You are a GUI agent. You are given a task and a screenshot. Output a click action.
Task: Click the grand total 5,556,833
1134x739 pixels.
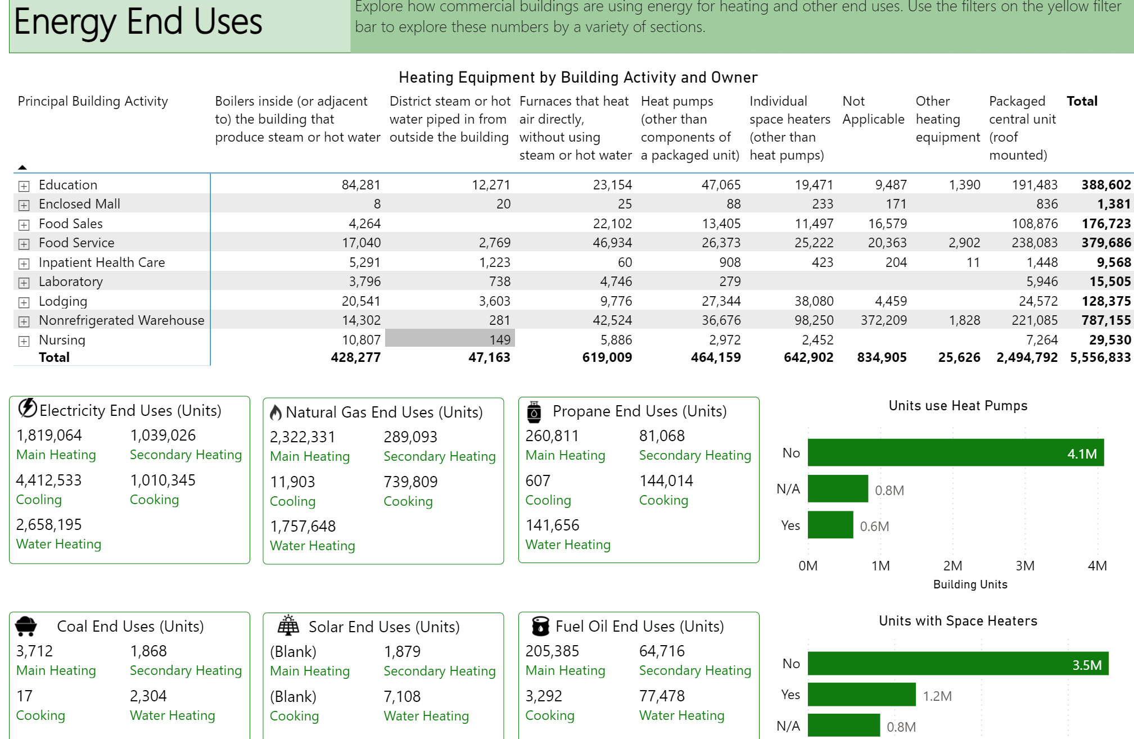click(1100, 357)
